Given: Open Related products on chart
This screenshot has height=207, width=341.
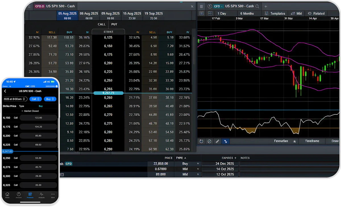Looking at the screenshot, I should 316,14.
